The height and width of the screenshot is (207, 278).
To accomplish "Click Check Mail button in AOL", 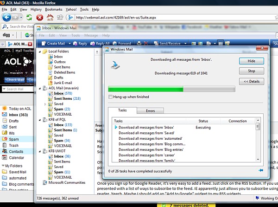I will (15, 80).
